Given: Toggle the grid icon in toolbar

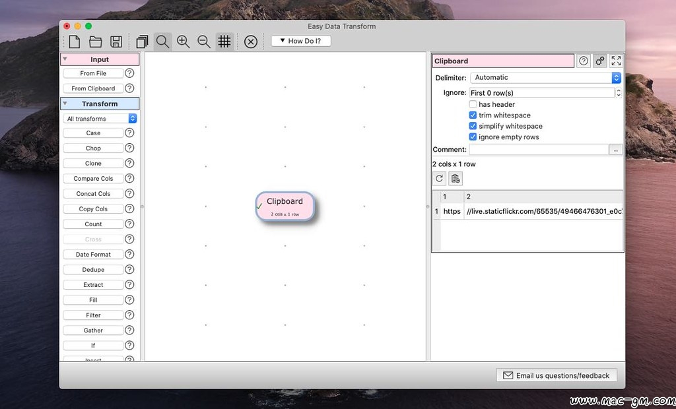Looking at the screenshot, I should [224, 42].
